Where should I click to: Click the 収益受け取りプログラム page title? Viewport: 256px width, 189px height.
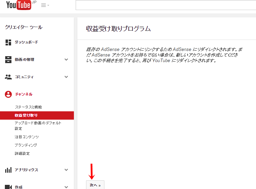118,29
